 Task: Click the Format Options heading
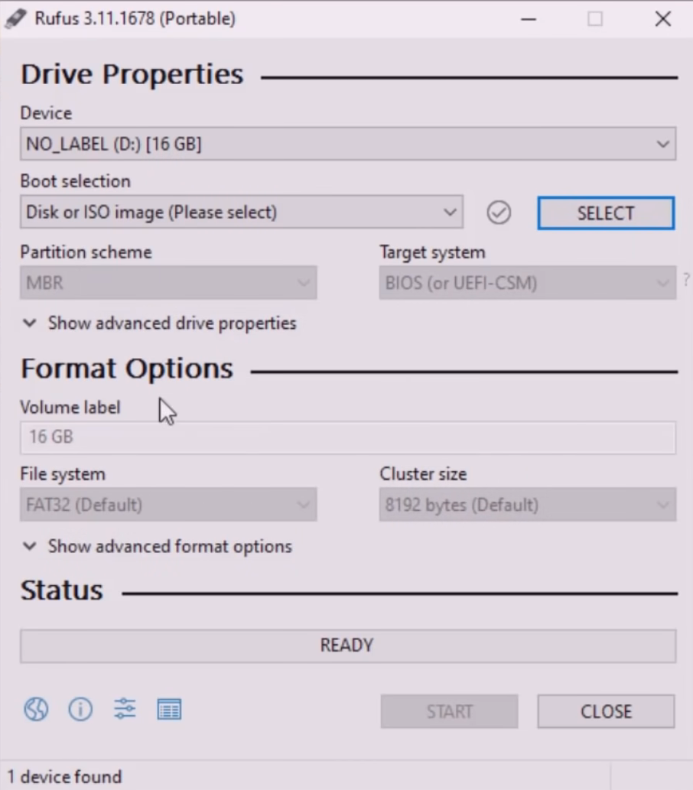click(127, 369)
